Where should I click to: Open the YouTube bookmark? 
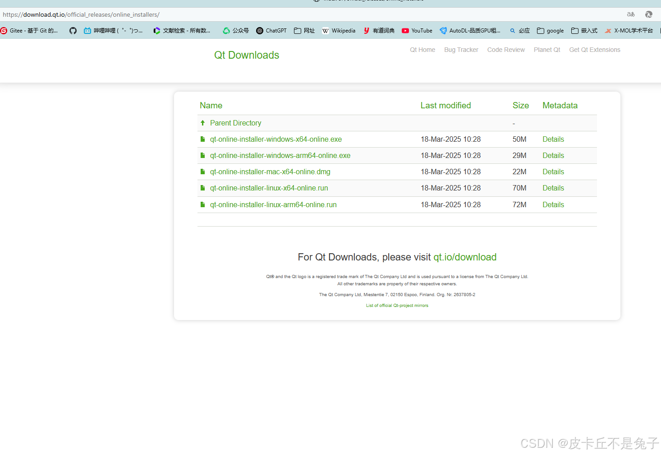[416, 31]
